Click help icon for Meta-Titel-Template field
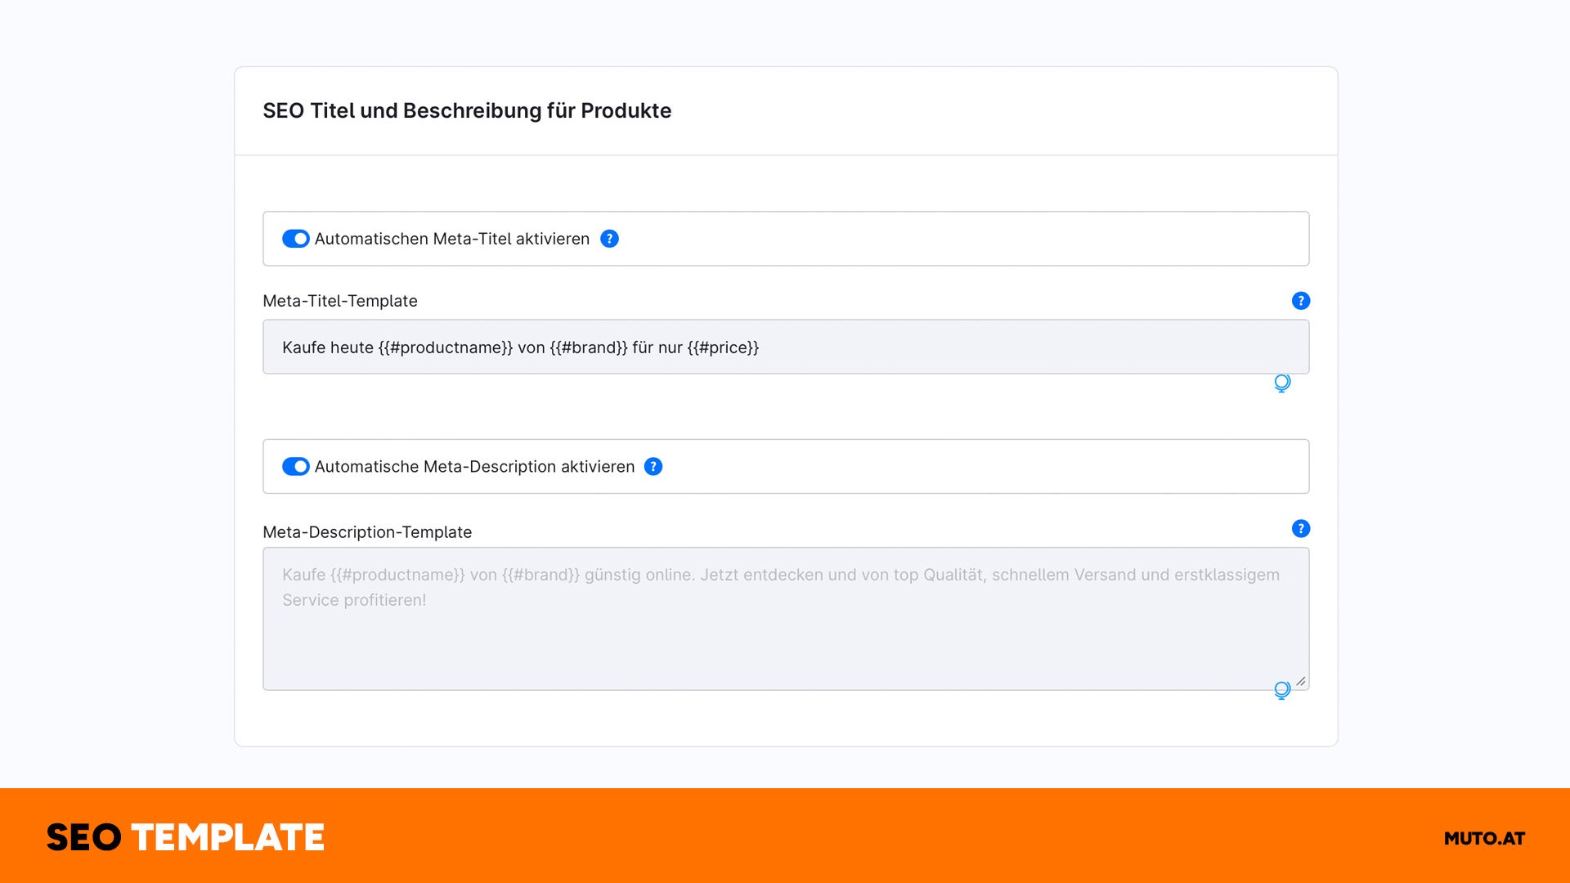 click(x=1300, y=301)
